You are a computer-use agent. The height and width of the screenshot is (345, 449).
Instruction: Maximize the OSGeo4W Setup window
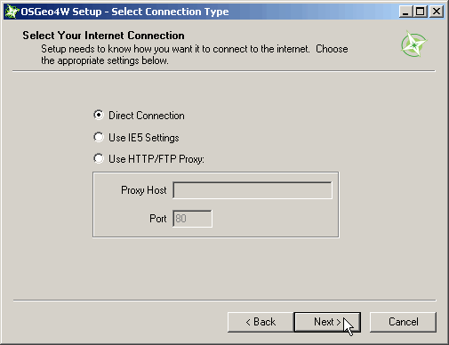point(420,12)
